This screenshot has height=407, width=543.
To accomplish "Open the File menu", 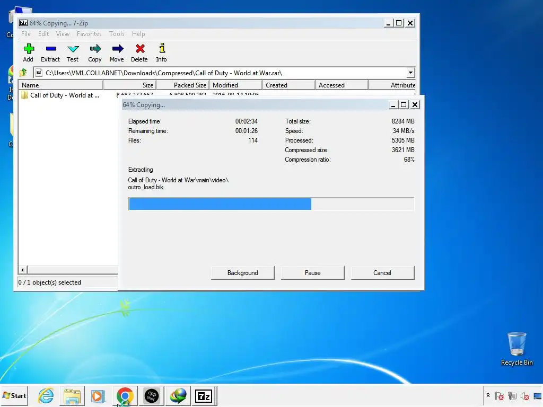I will click(x=25, y=33).
